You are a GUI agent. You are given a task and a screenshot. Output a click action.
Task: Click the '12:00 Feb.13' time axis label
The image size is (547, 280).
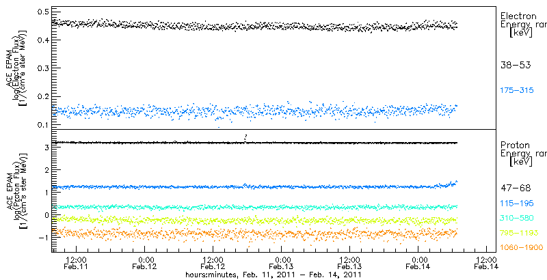(349, 264)
